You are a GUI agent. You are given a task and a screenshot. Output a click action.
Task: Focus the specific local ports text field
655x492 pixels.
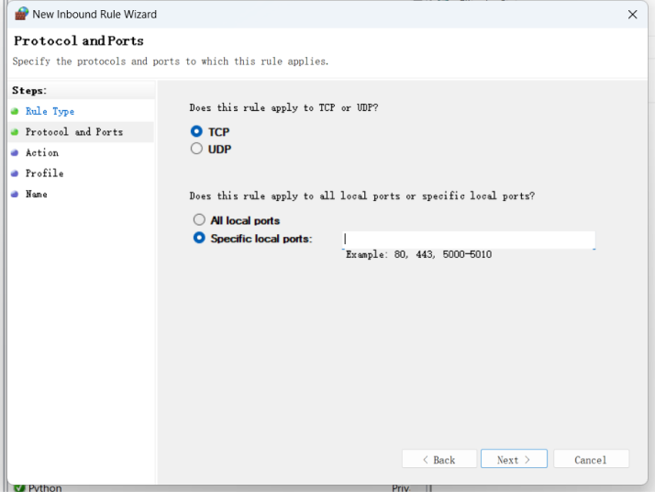[x=468, y=240]
